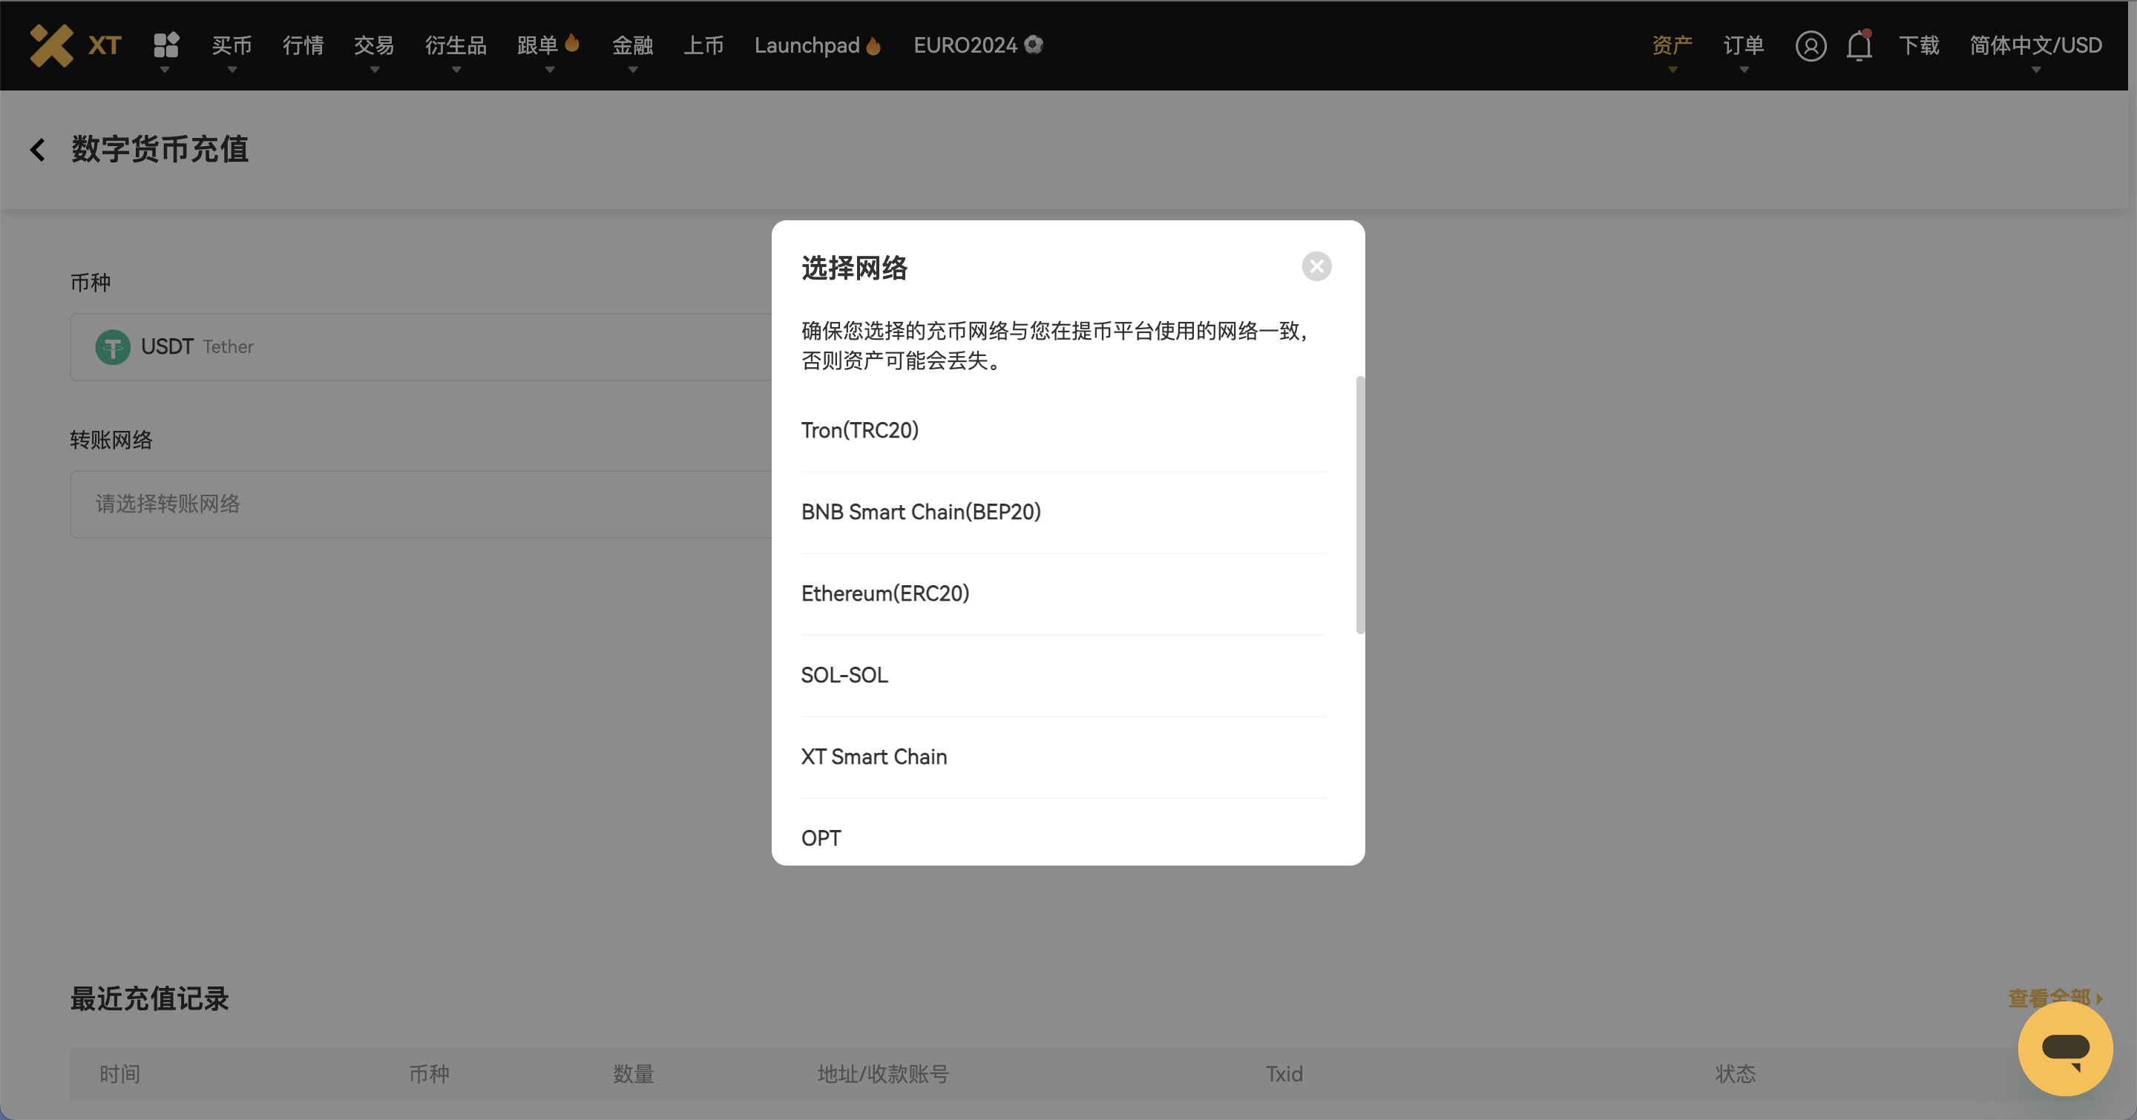The height and width of the screenshot is (1120, 2137).
Task: Select BNB Smart Chain(BEP20) option
Action: pyautogui.click(x=921, y=513)
